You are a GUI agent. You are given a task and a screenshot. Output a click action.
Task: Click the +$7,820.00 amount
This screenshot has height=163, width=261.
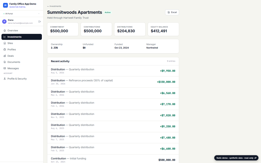click(168, 116)
